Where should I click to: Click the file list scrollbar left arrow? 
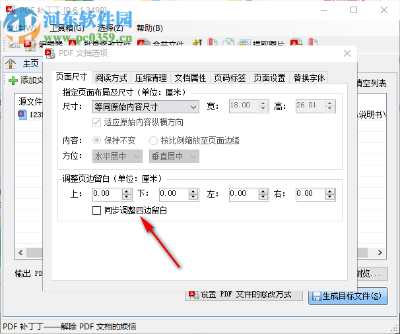20,252
